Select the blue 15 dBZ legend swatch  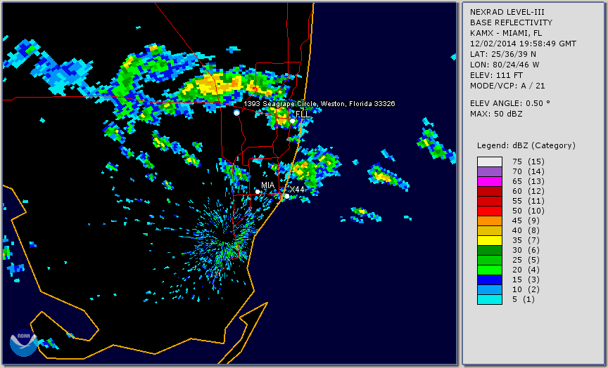coord(489,280)
